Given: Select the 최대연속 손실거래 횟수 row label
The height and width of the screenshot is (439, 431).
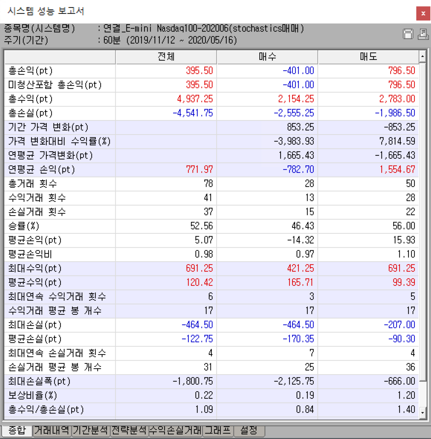Looking at the screenshot, I should click(x=57, y=353).
